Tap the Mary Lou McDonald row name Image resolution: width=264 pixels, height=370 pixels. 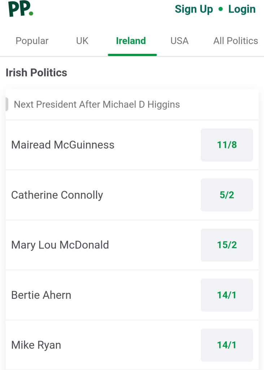pos(60,245)
